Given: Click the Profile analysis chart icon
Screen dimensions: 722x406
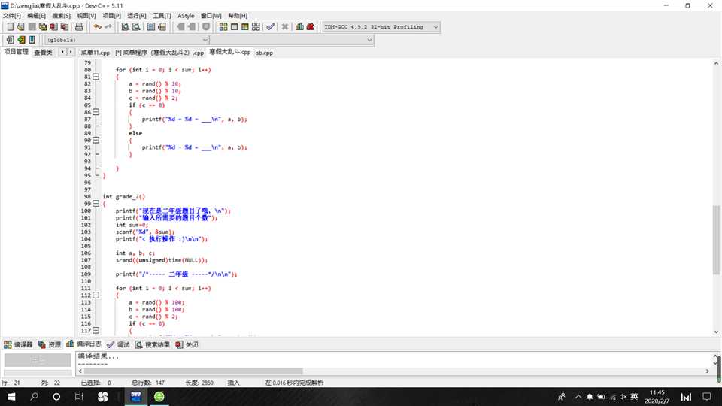Looking at the screenshot, I should pos(300,27).
